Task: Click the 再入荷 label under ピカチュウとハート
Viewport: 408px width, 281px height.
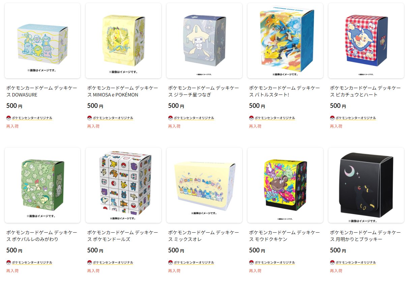Action: (x=336, y=126)
